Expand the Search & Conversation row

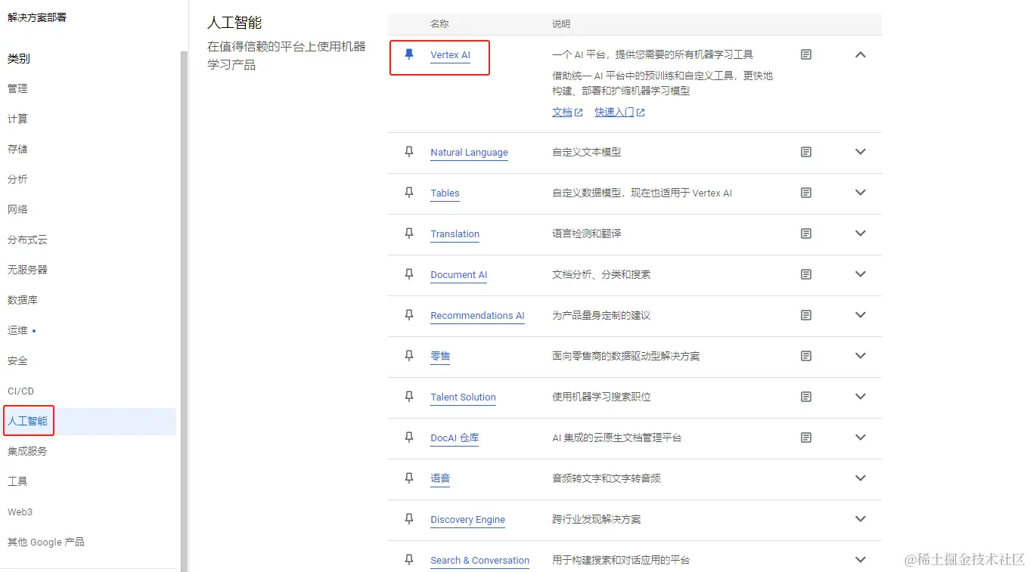[x=860, y=560]
